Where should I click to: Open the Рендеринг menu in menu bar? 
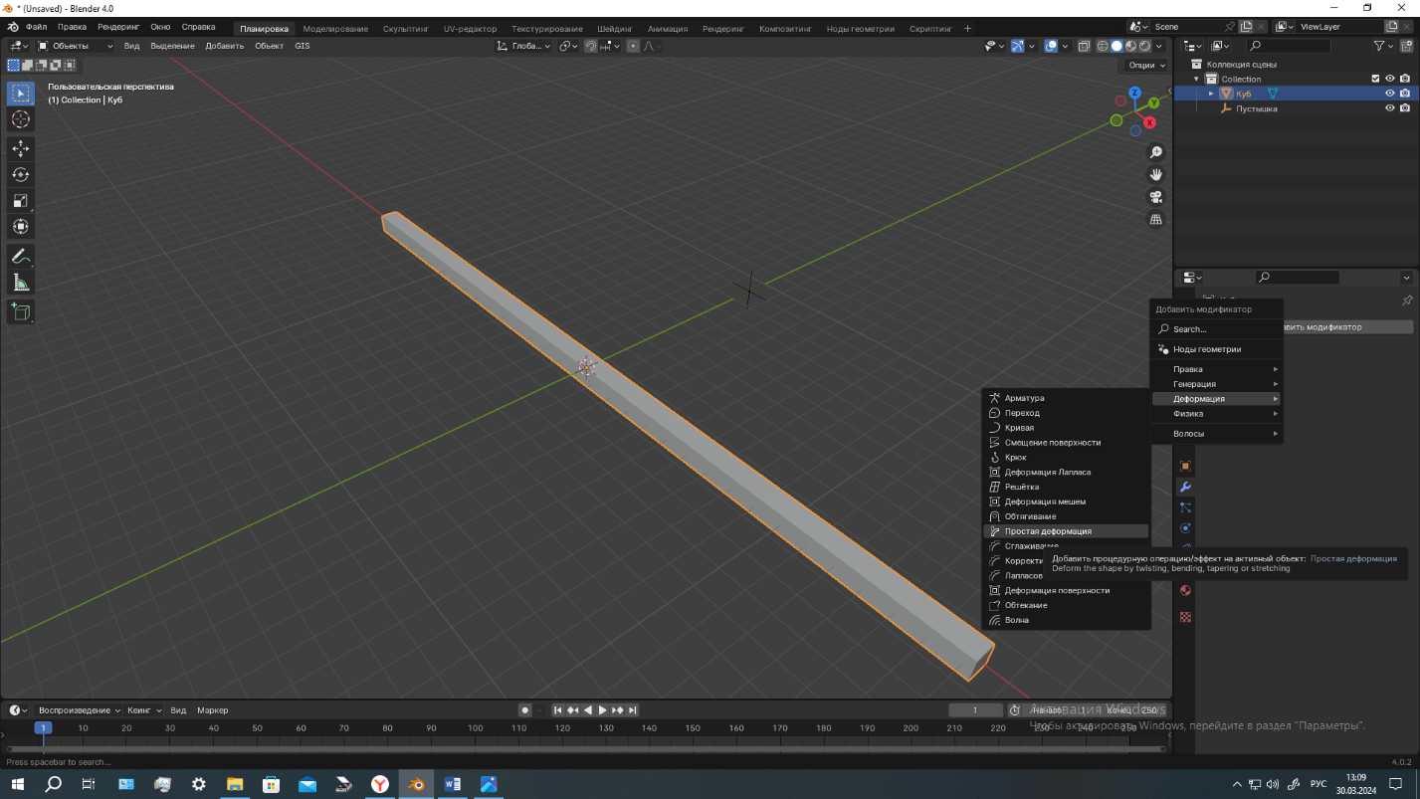click(117, 27)
